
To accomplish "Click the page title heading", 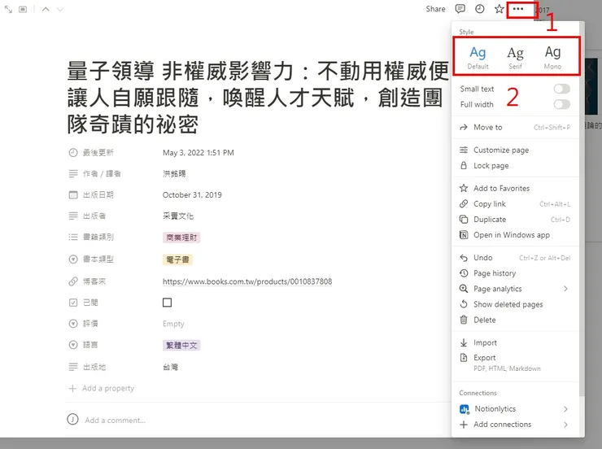I will (258, 98).
